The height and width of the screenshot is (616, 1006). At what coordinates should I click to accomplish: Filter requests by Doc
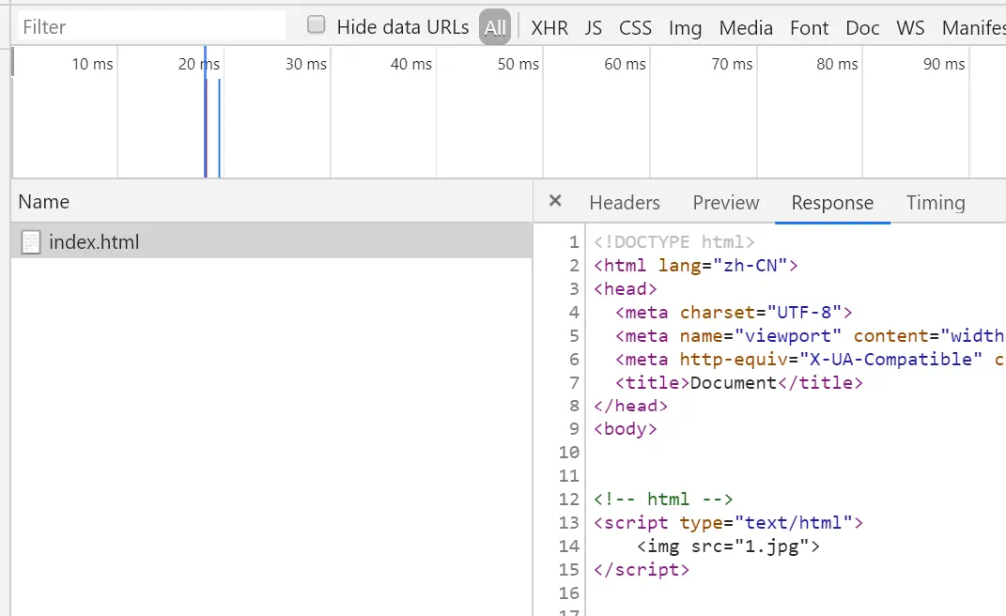[x=862, y=27]
